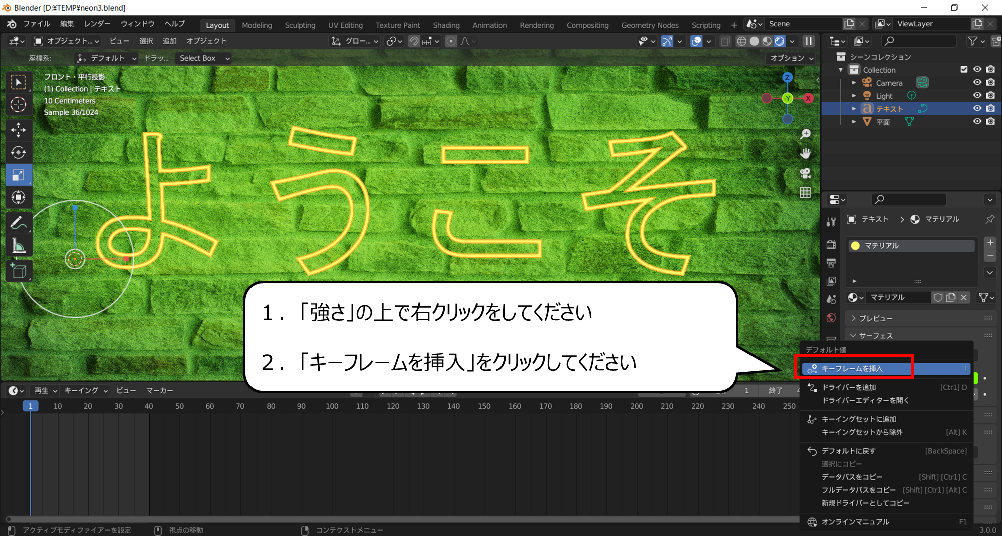The width and height of the screenshot is (1002, 536).
Task: Click the pan view hand icon
Action: point(805,154)
